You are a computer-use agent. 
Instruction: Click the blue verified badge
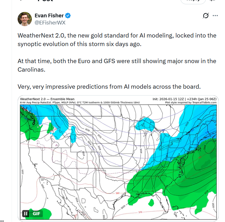(x=68, y=16)
